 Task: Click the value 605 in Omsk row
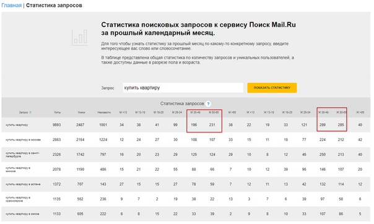[x=80, y=214]
